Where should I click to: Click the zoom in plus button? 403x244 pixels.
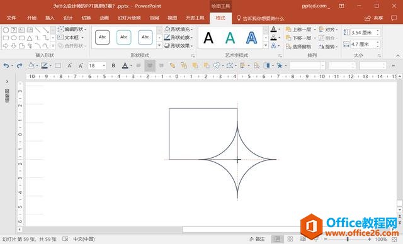tap(370, 239)
